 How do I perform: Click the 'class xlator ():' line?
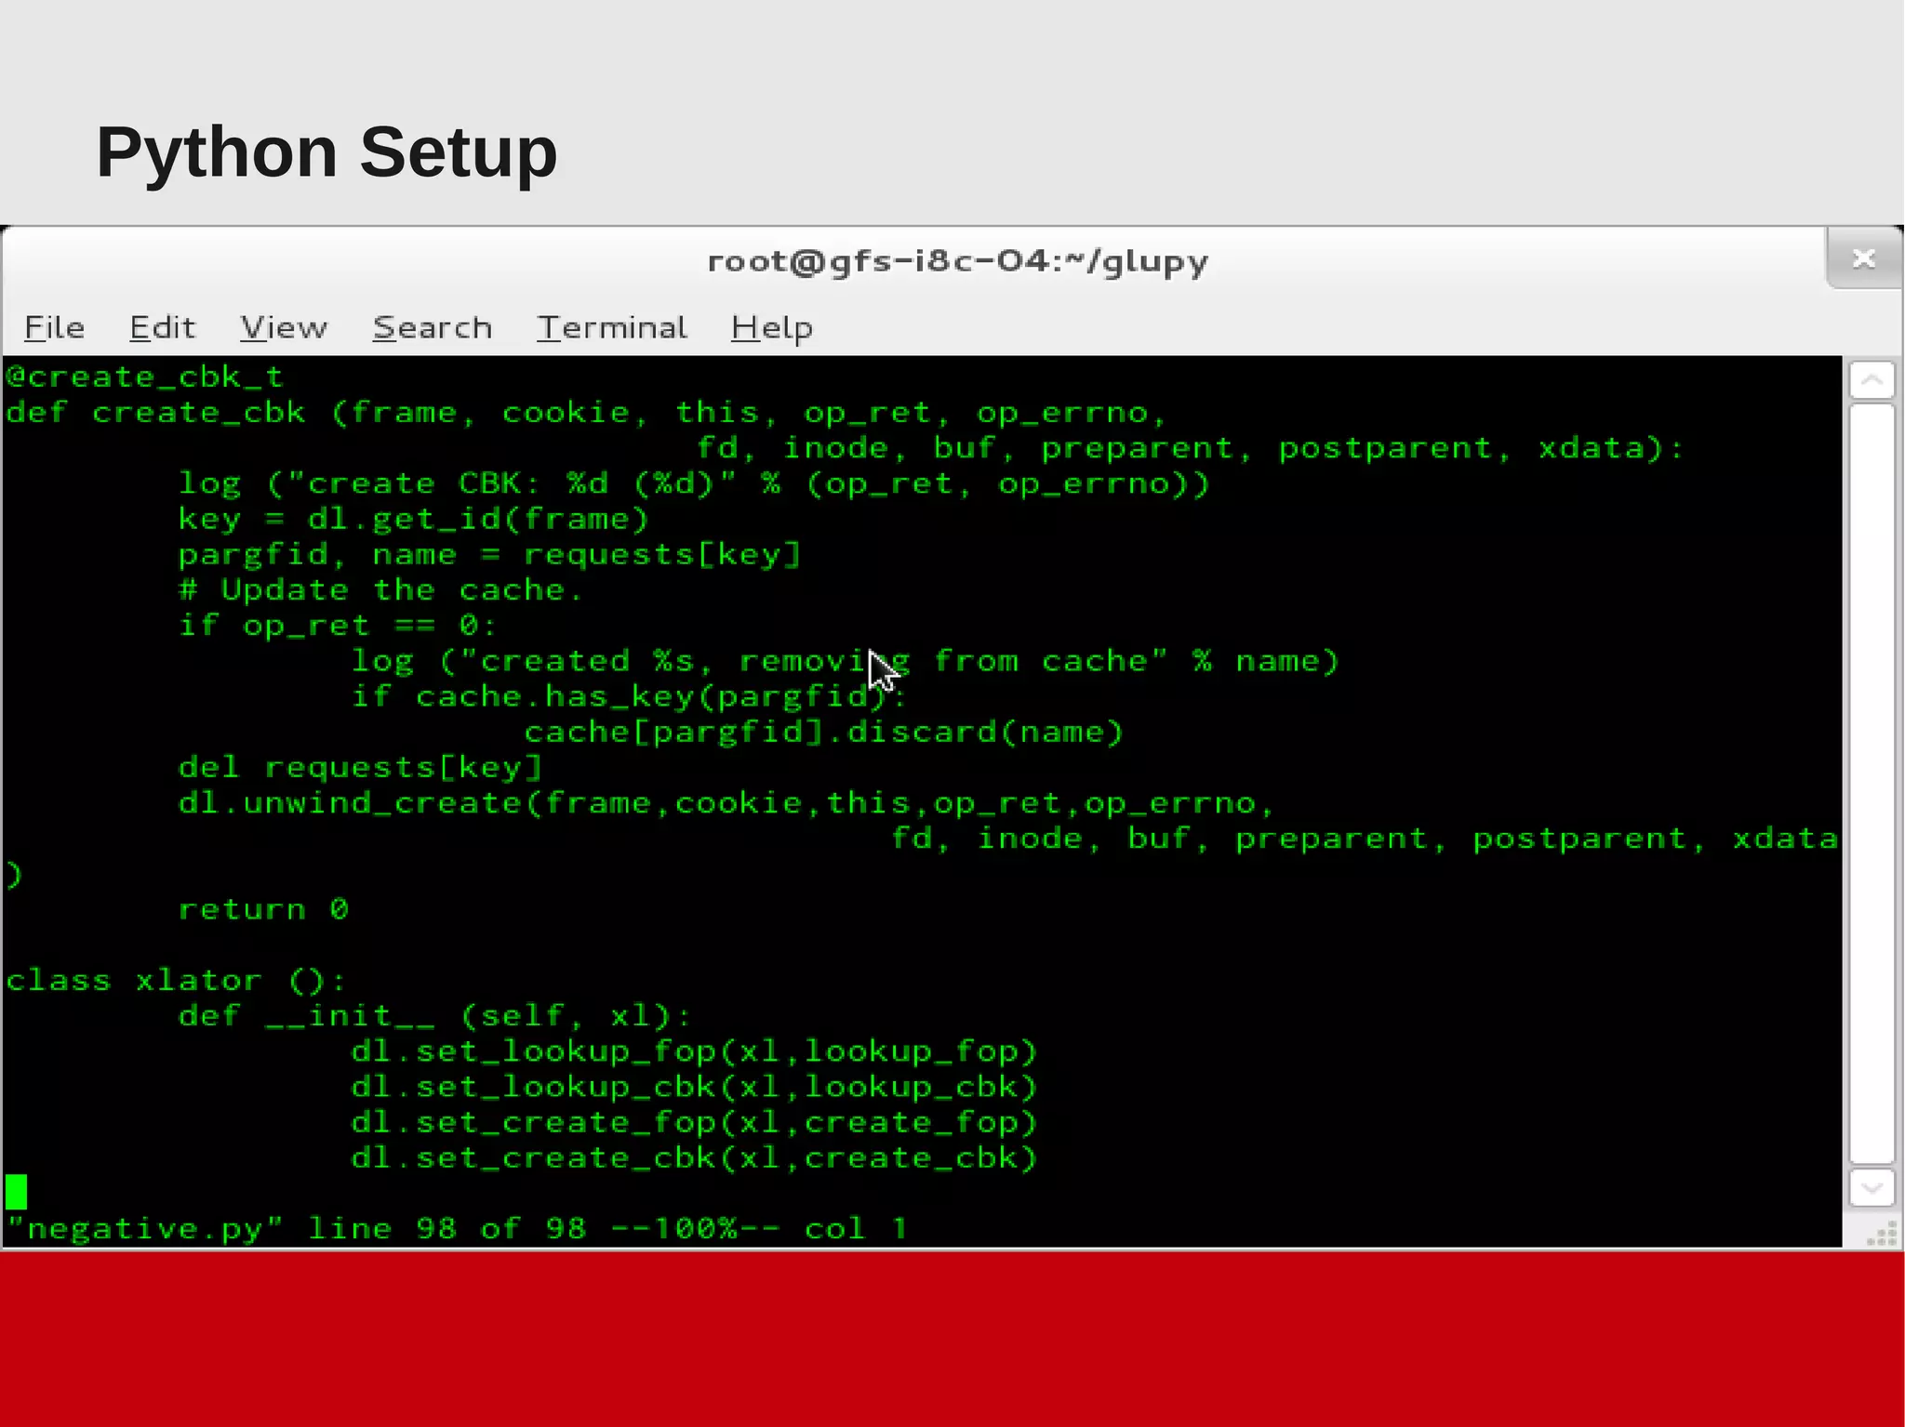[176, 980]
